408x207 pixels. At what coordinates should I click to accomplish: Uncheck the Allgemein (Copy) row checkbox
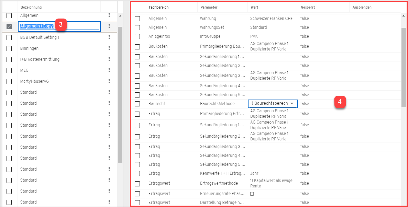pyautogui.click(x=9, y=26)
